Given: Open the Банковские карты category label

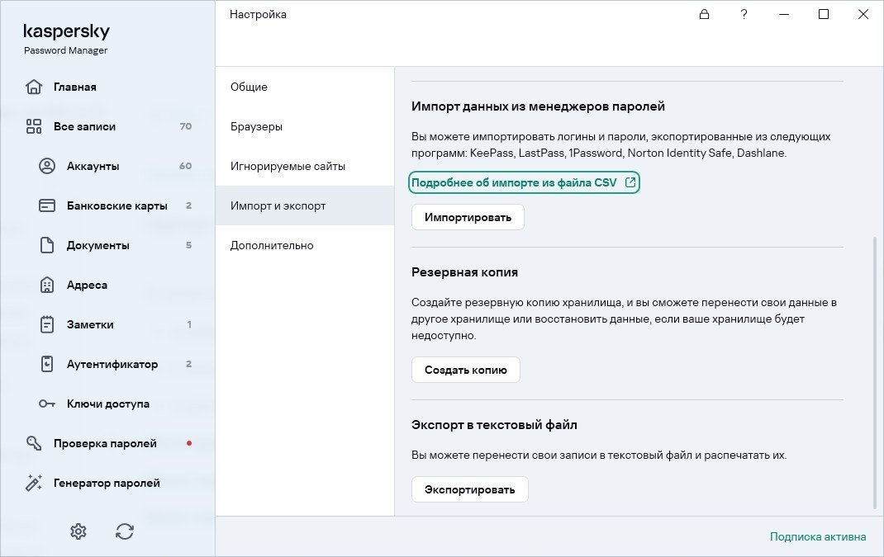Looking at the screenshot, I should coord(117,205).
